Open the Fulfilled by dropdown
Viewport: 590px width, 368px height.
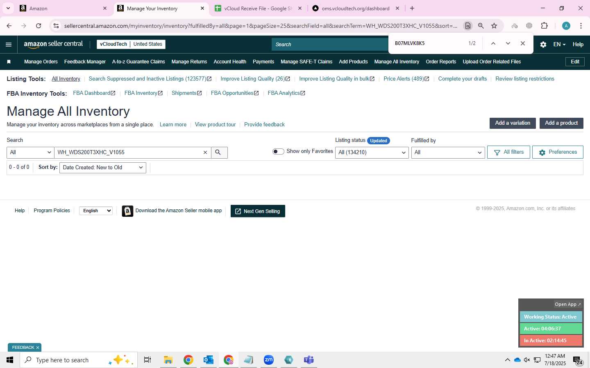(448, 153)
